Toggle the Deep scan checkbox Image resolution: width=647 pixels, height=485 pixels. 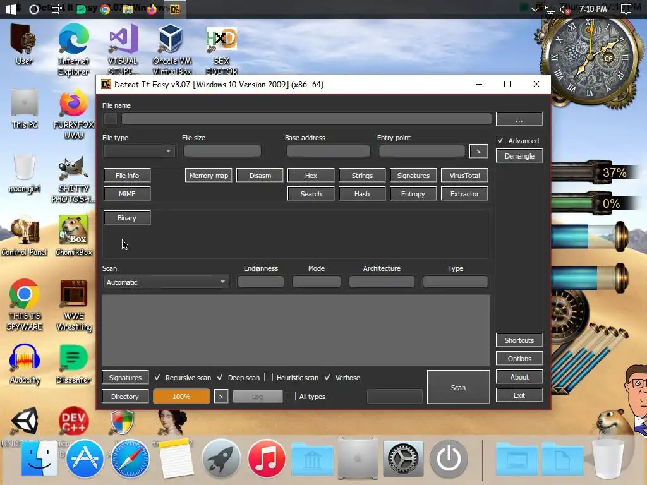(x=220, y=378)
